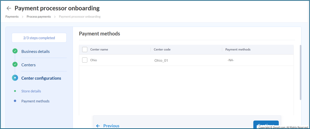Click the Center code column header
This screenshot has height=129, width=310.
coord(162,49)
